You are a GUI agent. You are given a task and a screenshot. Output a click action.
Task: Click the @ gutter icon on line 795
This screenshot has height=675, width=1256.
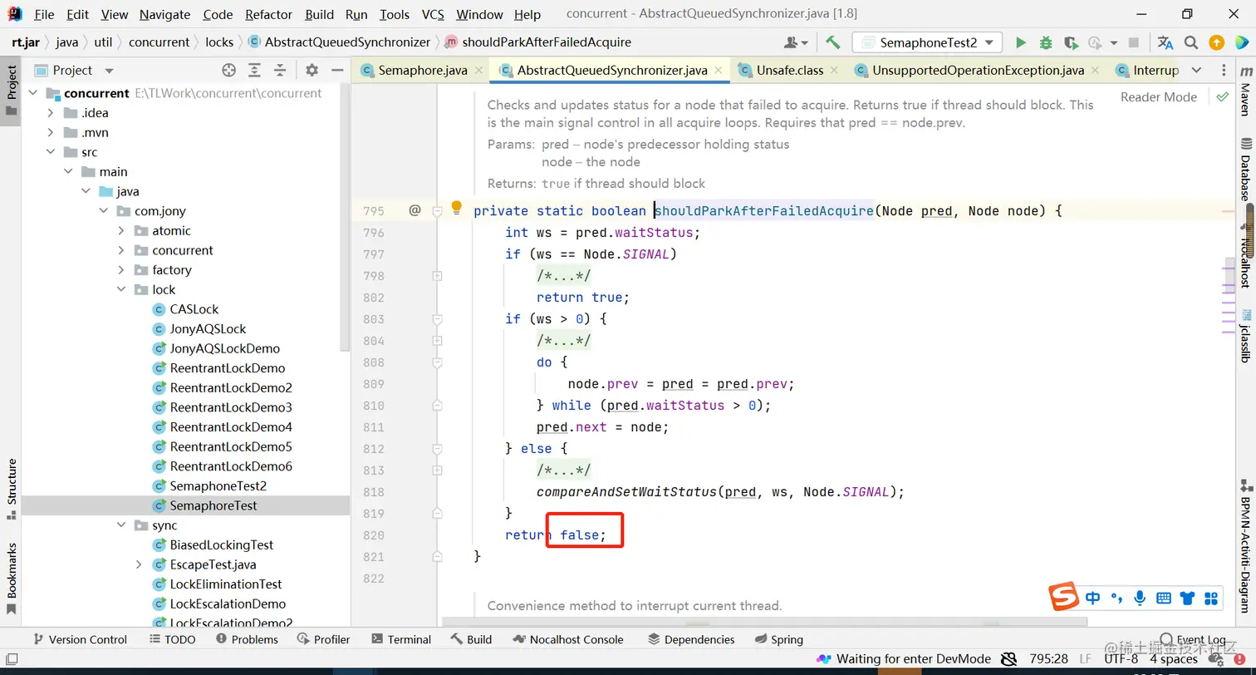[415, 211]
